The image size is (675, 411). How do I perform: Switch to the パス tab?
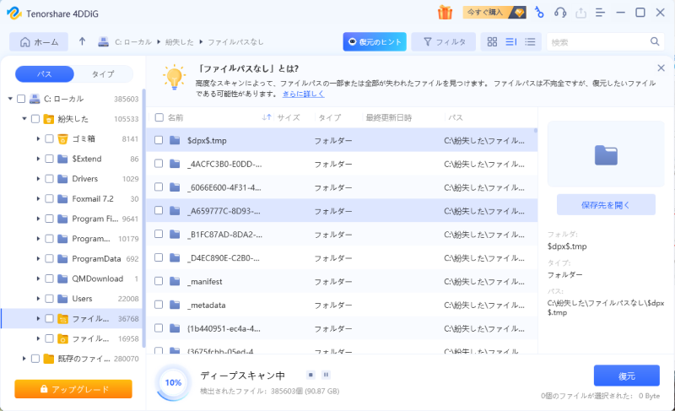pyautogui.click(x=45, y=74)
